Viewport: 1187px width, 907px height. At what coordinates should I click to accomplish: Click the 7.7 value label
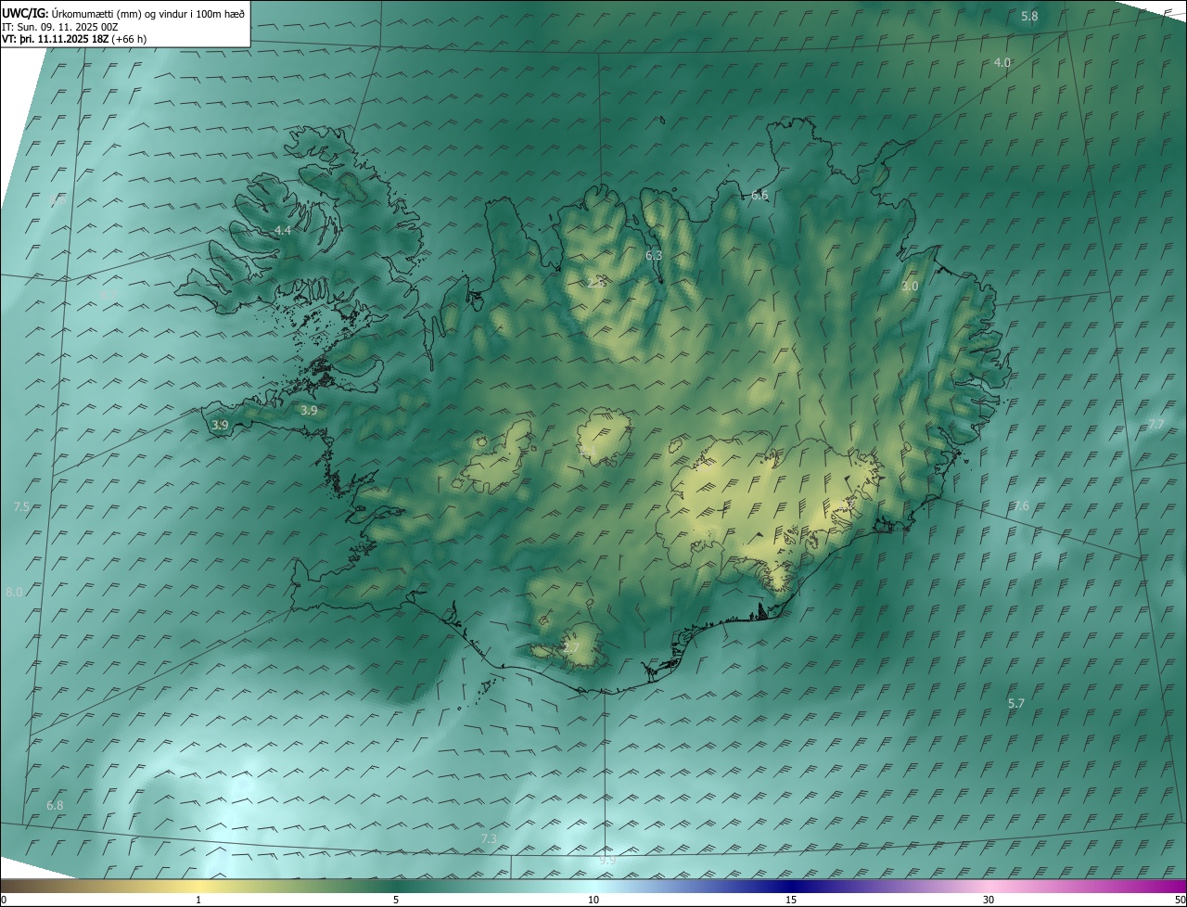1155,424
